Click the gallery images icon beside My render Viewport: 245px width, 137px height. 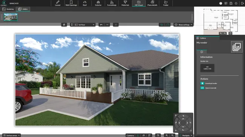tap(237, 47)
